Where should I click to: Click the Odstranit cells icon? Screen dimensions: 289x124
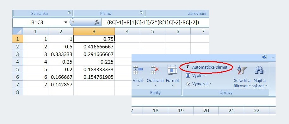tap(155, 70)
